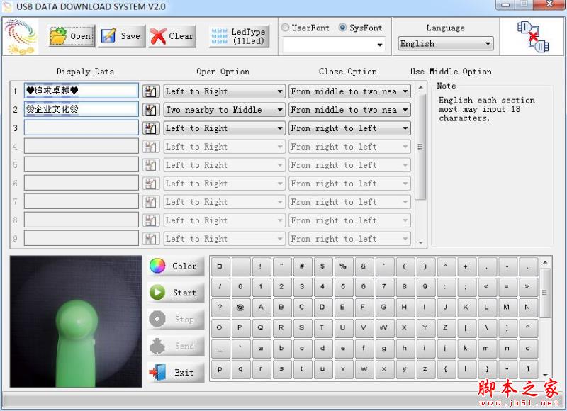This screenshot has width=567, height=411.
Task: Click the $ symbol key
Action: 322,266
